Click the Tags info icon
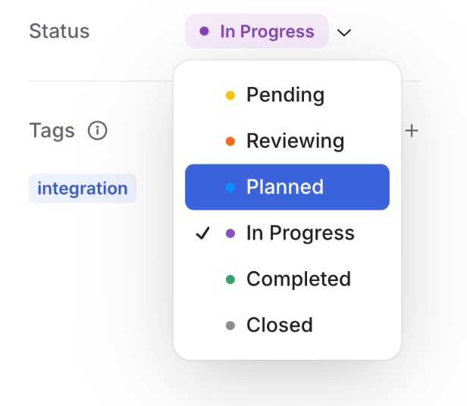Screen dimensions: 467x406 pyautogui.click(x=97, y=130)
